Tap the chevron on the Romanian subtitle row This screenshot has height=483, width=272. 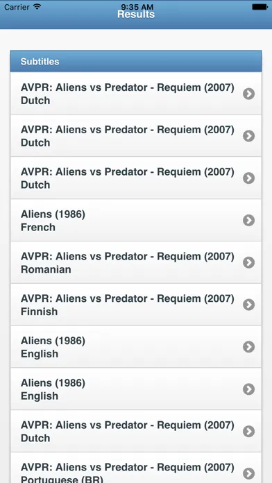coord(248,262)
